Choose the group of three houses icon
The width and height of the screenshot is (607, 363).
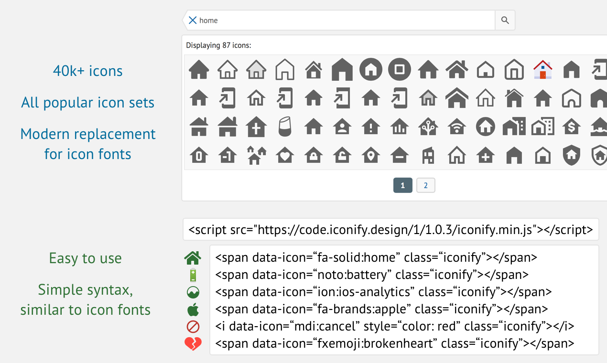[x=256, y=156]
